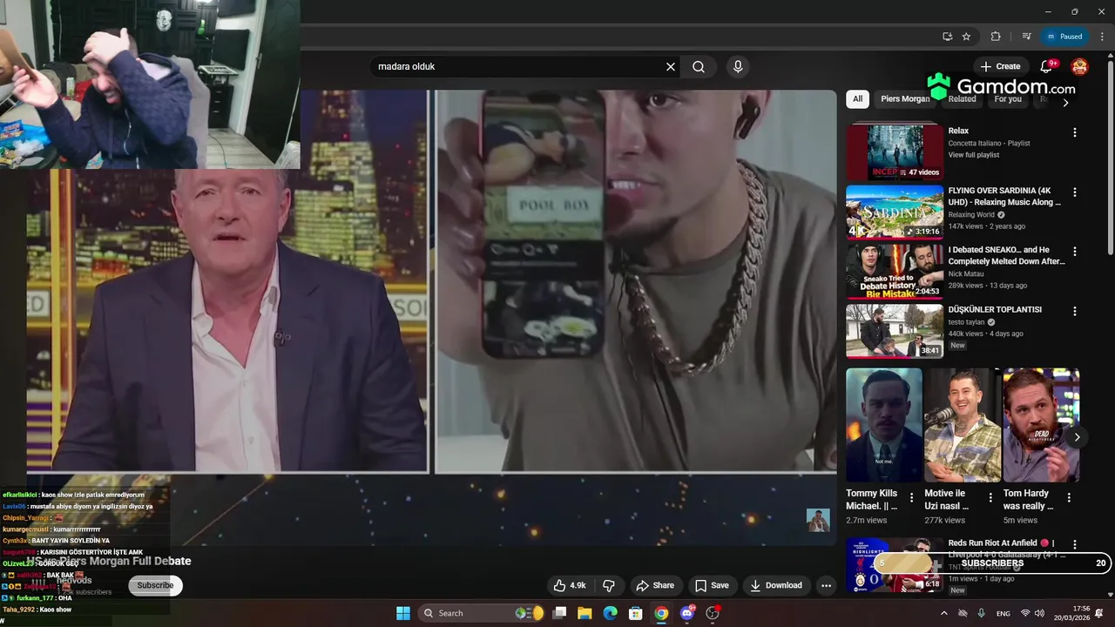Open Microsoft Edge from taskbar
Screen dimensions: 1115x627
pyautogui.click(x=611, y=613)
